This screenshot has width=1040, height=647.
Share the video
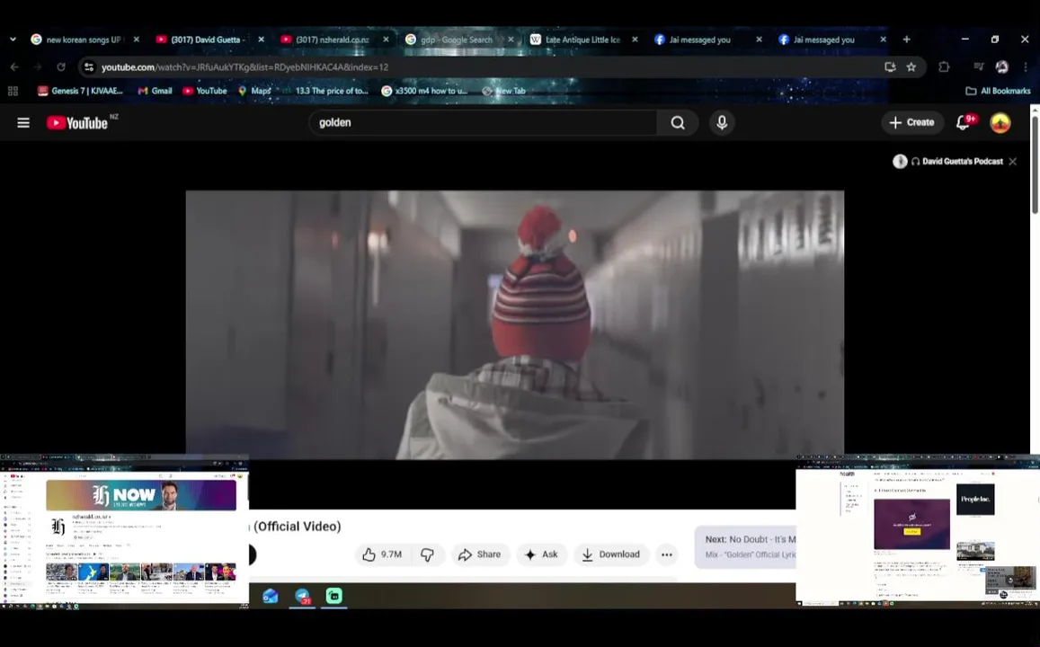point(479,554)
